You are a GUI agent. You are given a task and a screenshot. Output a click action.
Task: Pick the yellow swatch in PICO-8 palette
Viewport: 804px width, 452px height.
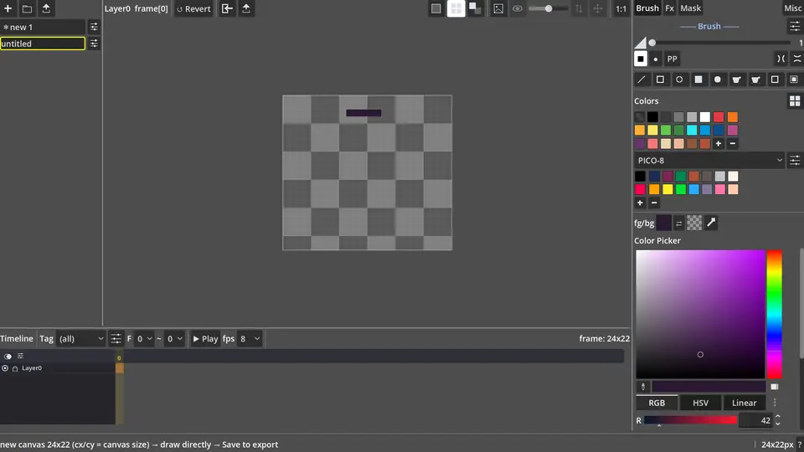pyautogui.click(x=667, y=190)
